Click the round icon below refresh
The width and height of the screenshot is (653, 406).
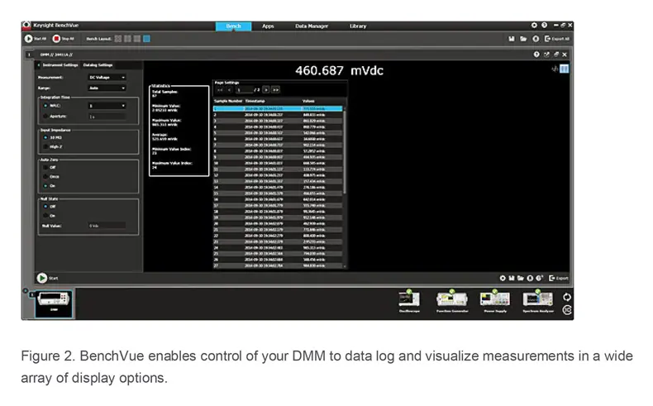click(567, 310)
